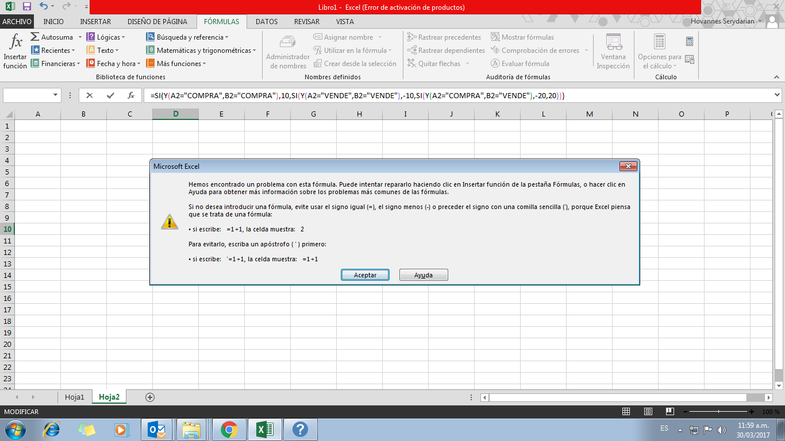Select the Hoja1 sheet tab

tap(75, 397)
